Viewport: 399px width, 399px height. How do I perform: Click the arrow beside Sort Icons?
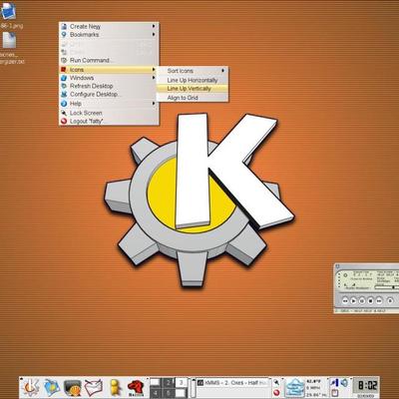(x=223, y=71)
